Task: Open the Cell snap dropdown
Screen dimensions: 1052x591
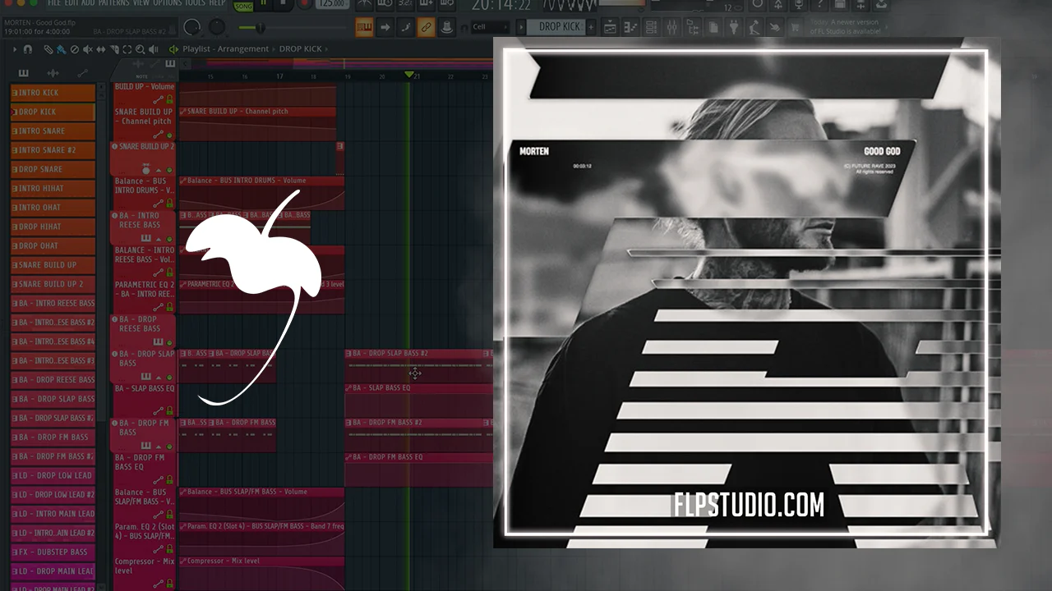Action: (489, 27)
